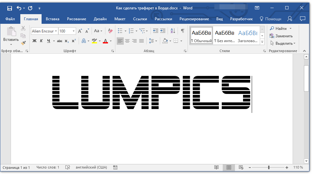Switch to the Макет tab
Screen dimensions: 312x174
coord(120,19)
